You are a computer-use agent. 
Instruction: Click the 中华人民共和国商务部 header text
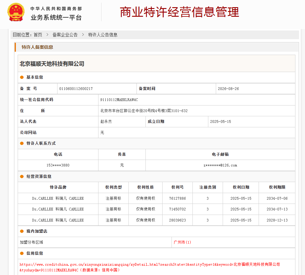(x=56, y=9)
